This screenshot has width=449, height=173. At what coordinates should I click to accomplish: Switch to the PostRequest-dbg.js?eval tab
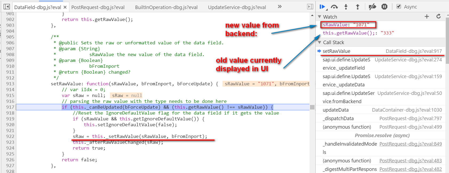point(98,7)
